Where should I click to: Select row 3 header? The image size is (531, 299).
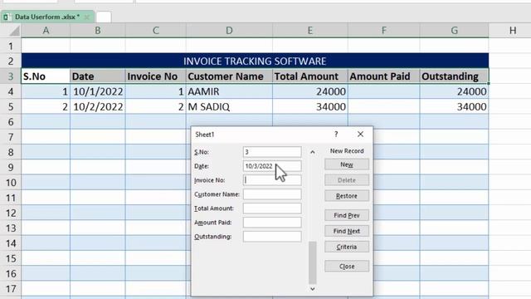11,76
